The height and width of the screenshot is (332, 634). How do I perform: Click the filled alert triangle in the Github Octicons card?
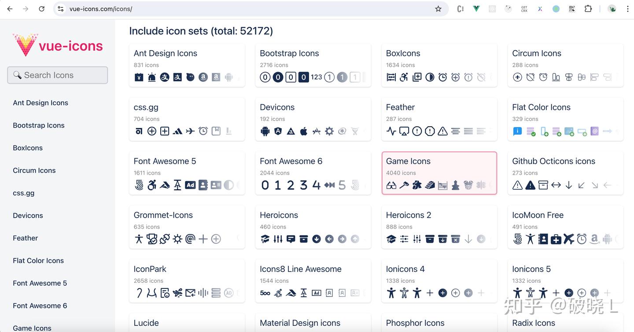click(530, 185)
